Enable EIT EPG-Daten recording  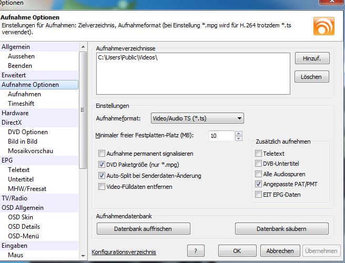(258, 195)
